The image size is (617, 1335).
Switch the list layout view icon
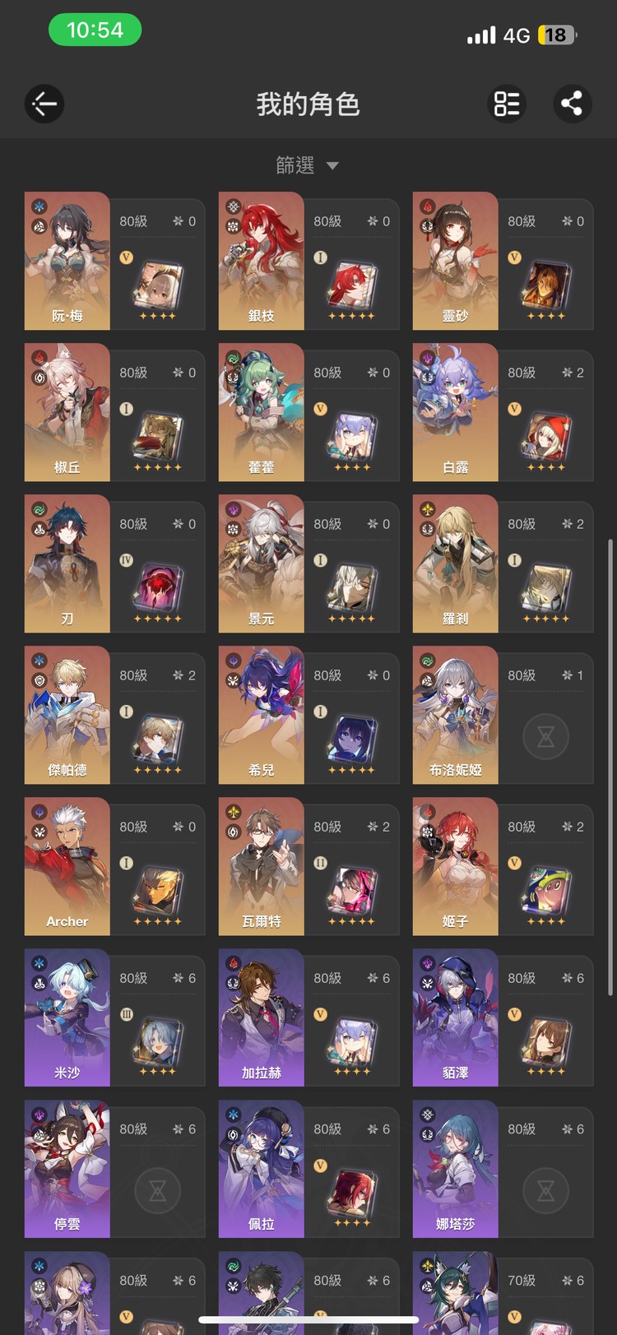[507, 104]
